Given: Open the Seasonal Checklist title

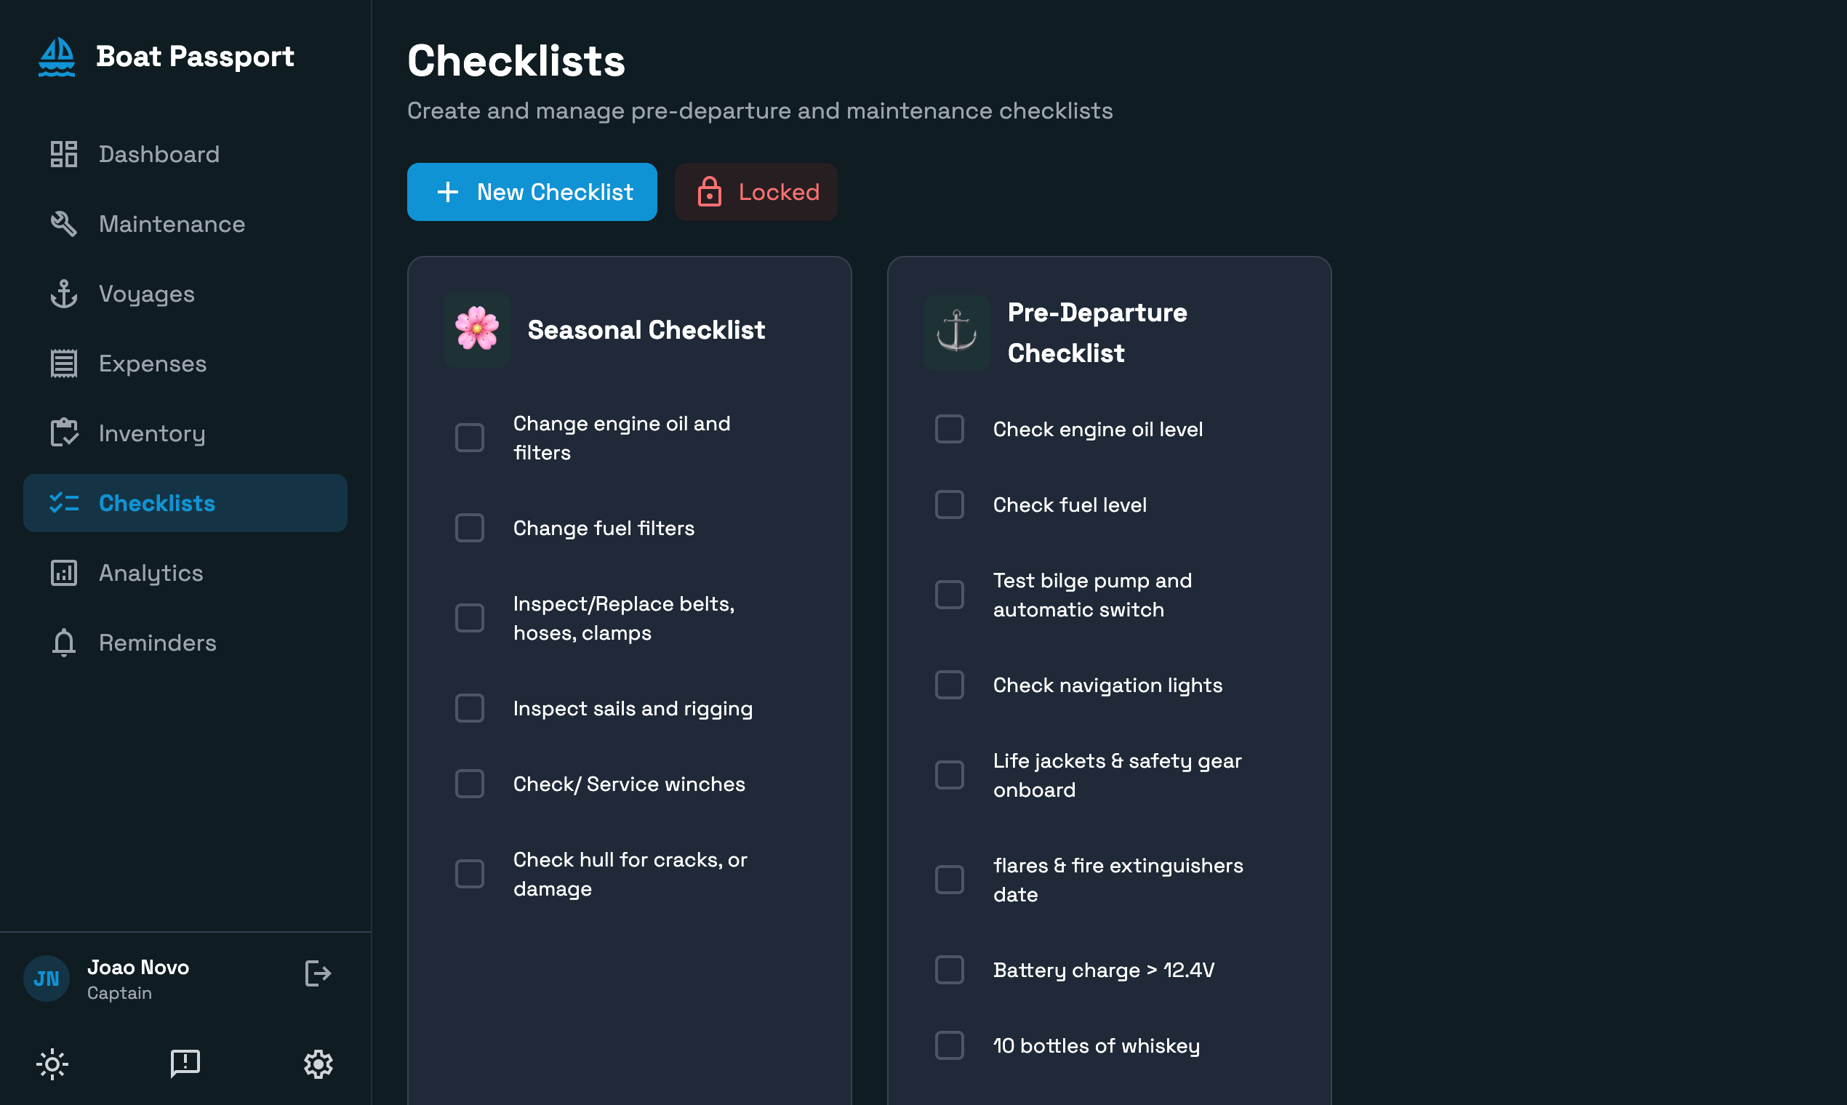Looking at the screenshot, I should (x=646, y=330).
